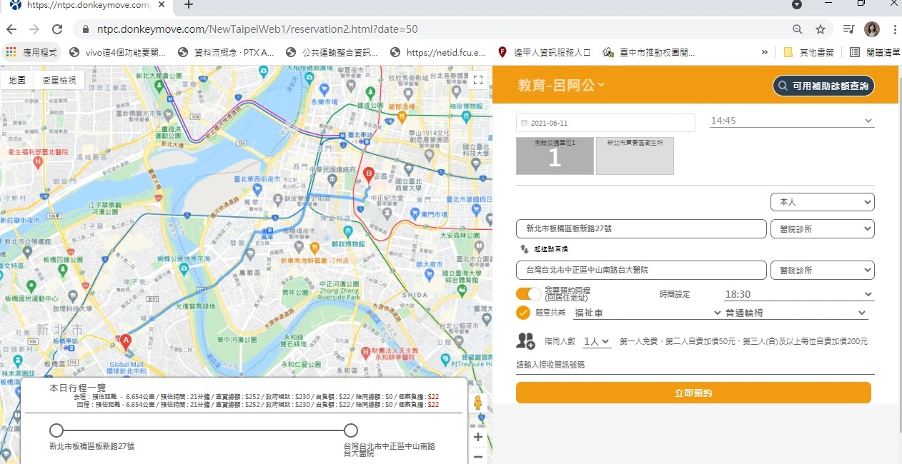Select the 測試交通單位1 unit tile
This screenshot has height=464, width=902.
(555, 156)
